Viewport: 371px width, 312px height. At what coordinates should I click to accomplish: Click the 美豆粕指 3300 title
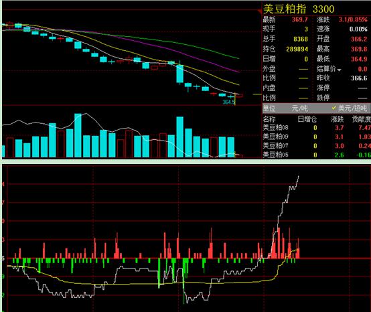coord(299,9)
